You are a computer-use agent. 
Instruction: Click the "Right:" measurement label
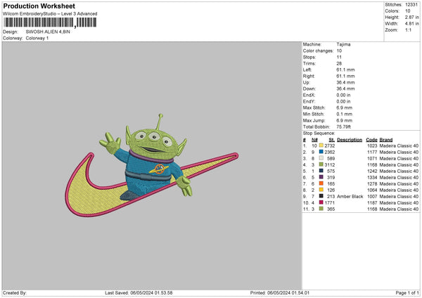[x=309, y=76]
